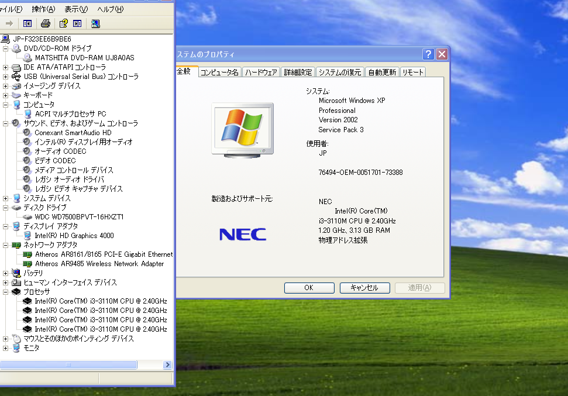This screenshot has width=568, height=396.
Task: Click the horizontal scrollbar thumb in device tree
Action: [68, 364]
